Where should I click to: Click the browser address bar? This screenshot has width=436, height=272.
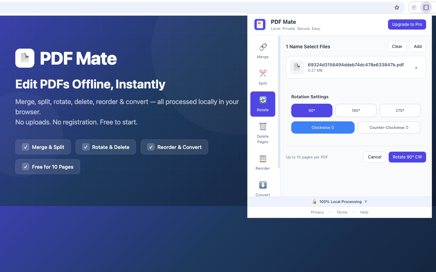click(x=203, y=7)
